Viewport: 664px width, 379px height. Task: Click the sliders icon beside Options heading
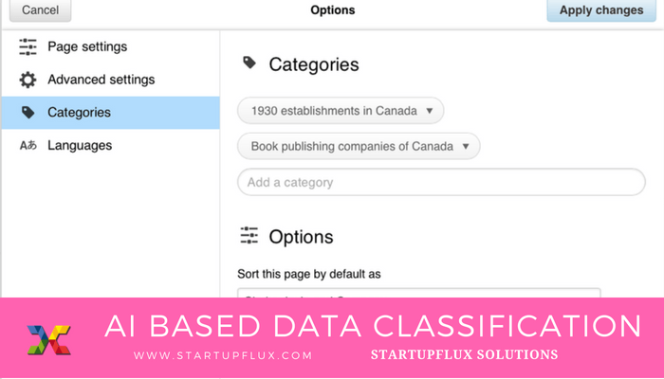[x=249, y=235]
